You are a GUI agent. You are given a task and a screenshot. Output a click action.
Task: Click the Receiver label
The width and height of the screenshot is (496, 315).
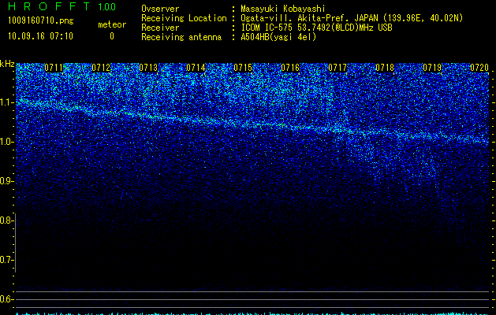[x=160, y=28]
